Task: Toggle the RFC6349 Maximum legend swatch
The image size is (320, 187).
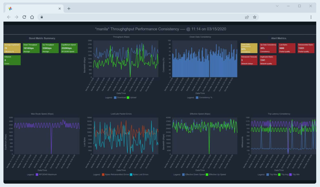Action: point(37,174)
